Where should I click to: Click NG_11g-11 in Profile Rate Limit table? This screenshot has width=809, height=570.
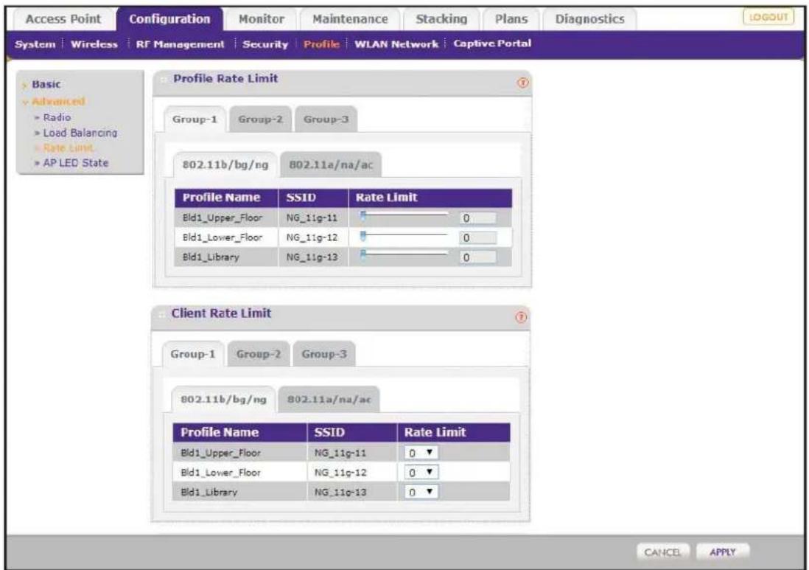click(312, 218)
